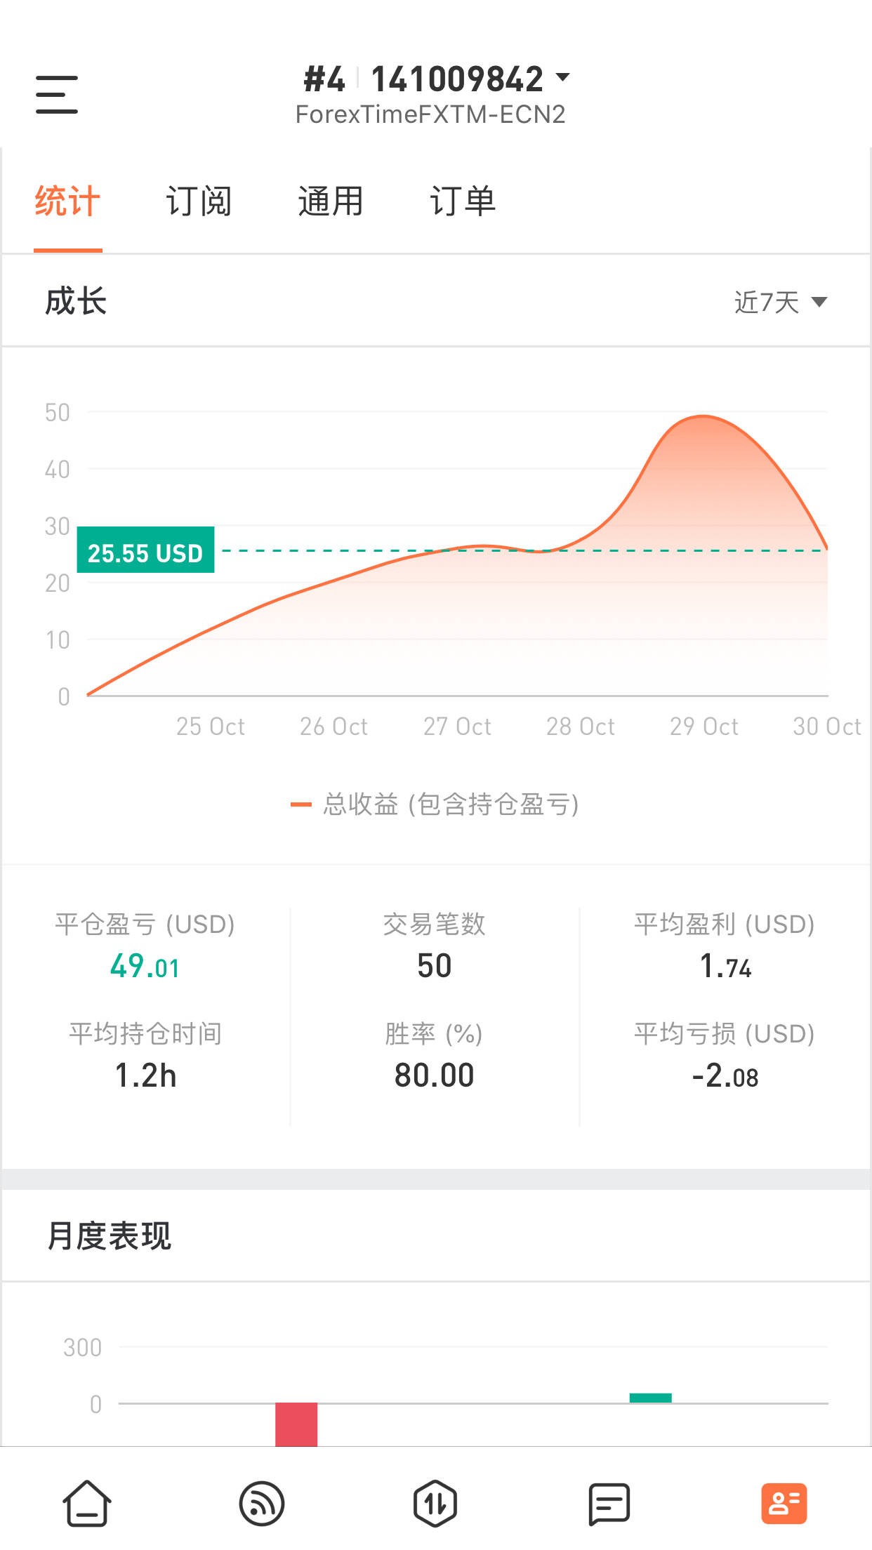The width and height of the screenshot is (872, 1550).
Task: Toggle 总收益 legend series
Action: (x=435, y=804)
